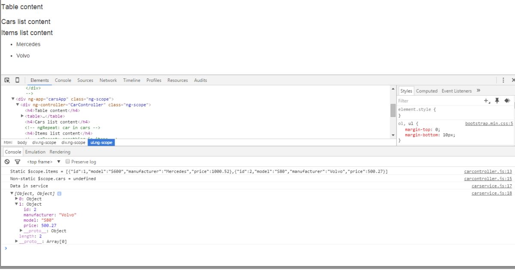Click the Non-static $scope.cars log line
Screen dimensions: 515x270
(53, 179)
